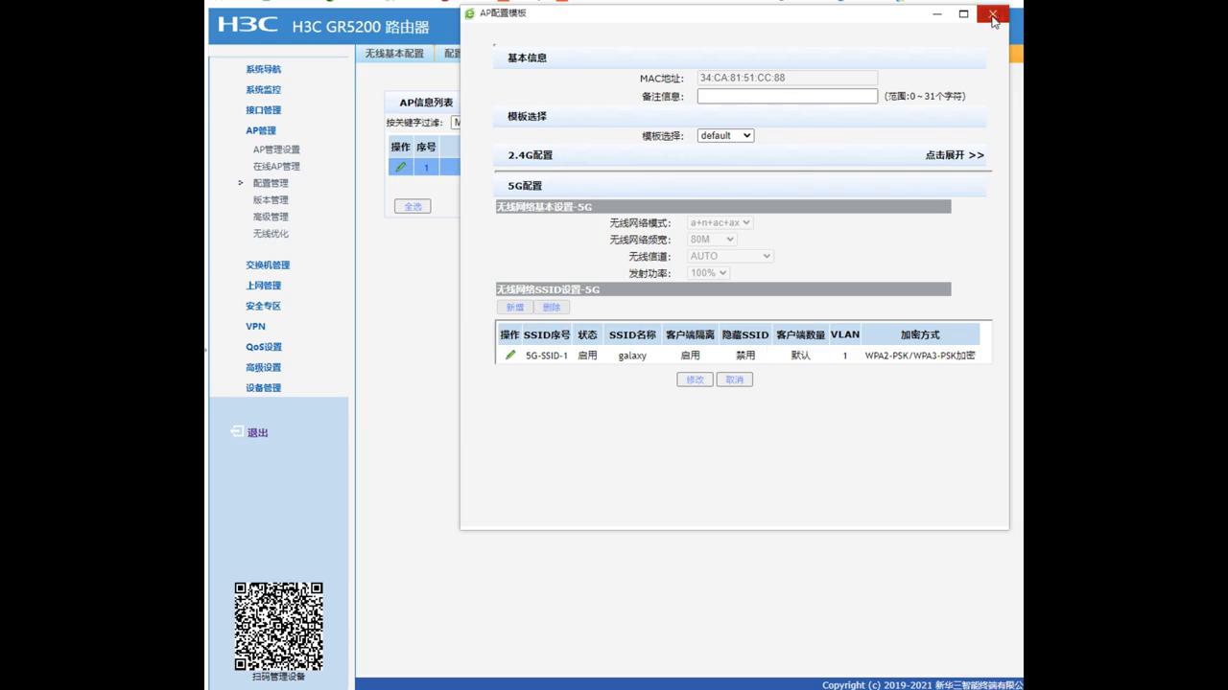
Task: Click the edit pencil icon for 5G-SSID-1
Action: 509,355
